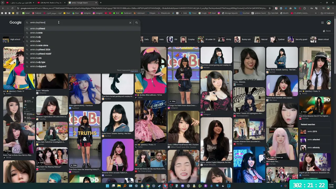The image size is (336, 189).
Task: Click the Google logo
Action: [15, 23]
